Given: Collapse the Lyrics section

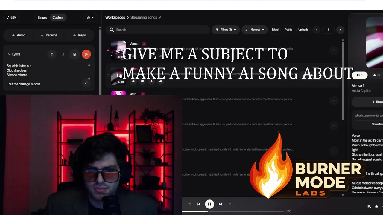Looking at the screenshot, I should pos(14,54).
